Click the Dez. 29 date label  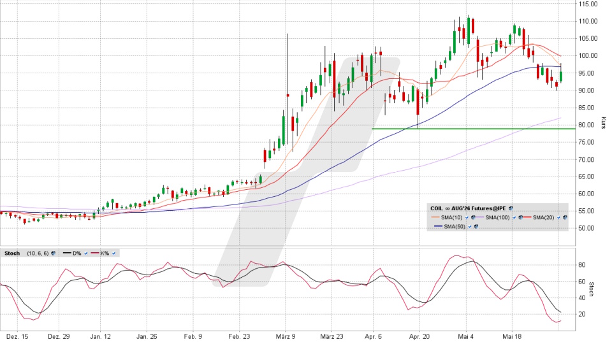click(x=59, y=336)
